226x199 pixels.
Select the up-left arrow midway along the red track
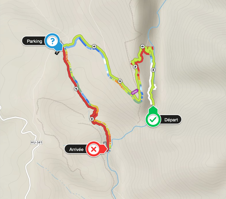tap(76, 89)
